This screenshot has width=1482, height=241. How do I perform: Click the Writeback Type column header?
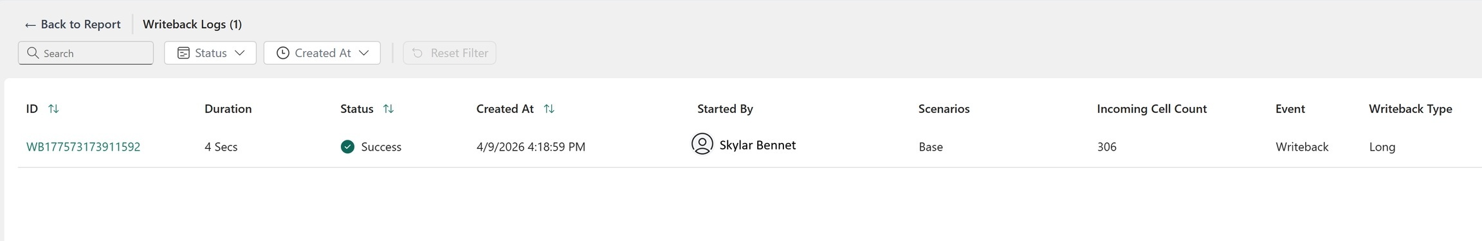click(1410, 109)
